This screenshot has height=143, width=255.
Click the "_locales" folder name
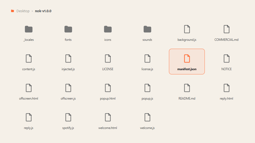(29, 40)
